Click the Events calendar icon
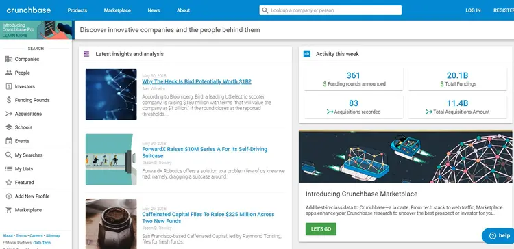The height and width of the screenshot is (249, 514). tap(9, 141)
